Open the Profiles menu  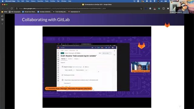[52, 1]
